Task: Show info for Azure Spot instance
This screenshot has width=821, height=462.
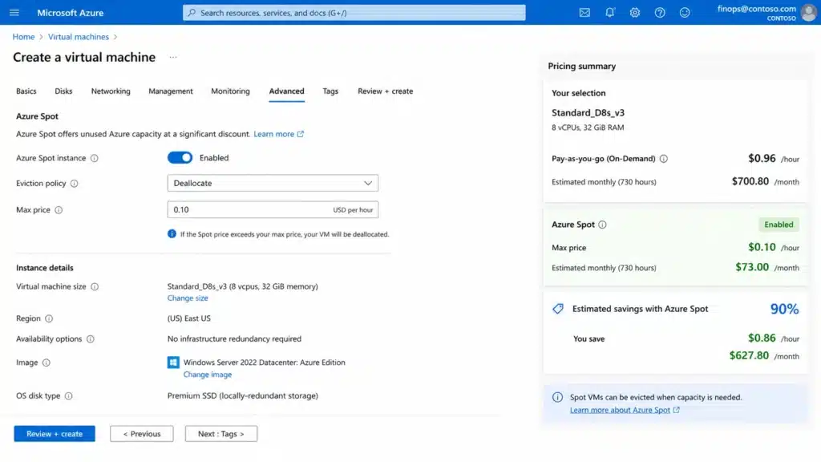Action: click(95, 158)
